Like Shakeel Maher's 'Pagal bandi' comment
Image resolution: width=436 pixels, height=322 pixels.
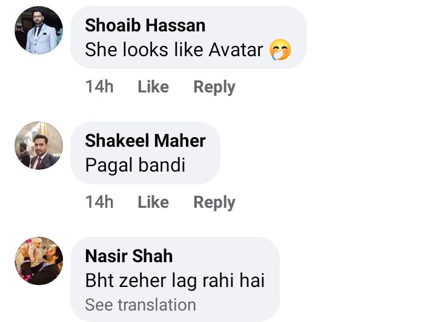coord(153,202)
